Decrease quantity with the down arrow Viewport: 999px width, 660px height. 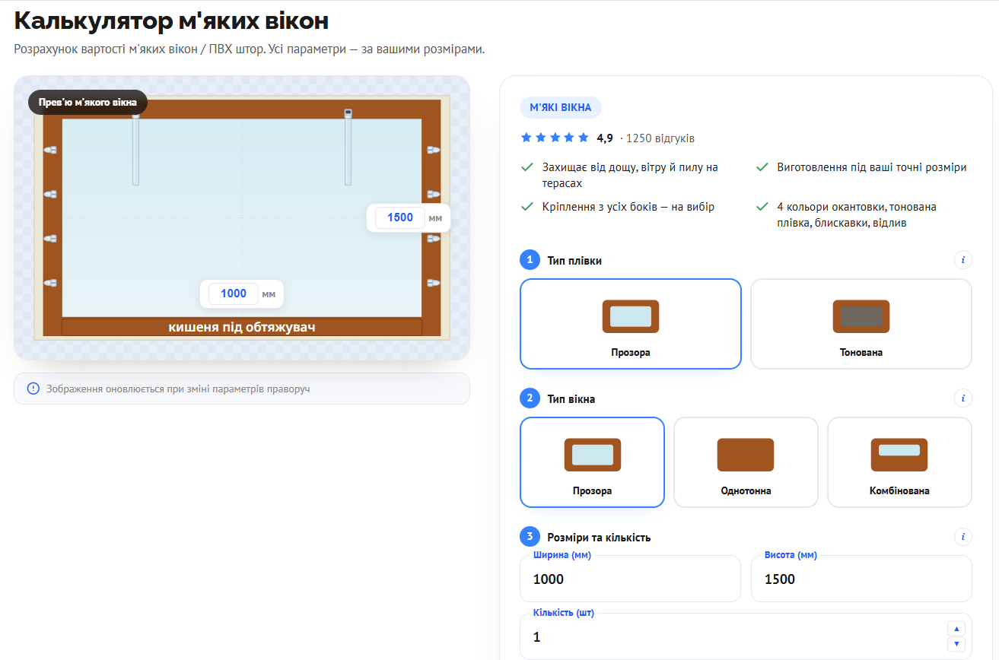point(957,645)
